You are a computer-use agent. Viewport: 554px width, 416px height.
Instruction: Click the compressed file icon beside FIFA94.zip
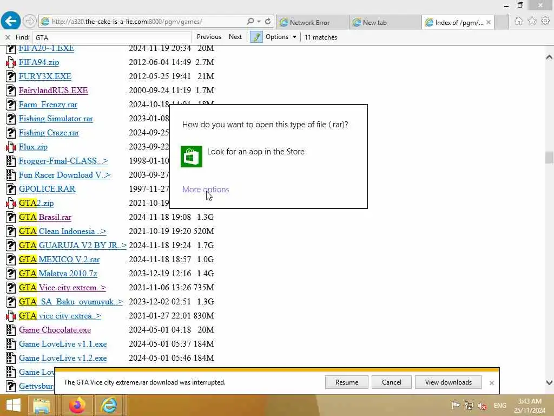(11, 62)
